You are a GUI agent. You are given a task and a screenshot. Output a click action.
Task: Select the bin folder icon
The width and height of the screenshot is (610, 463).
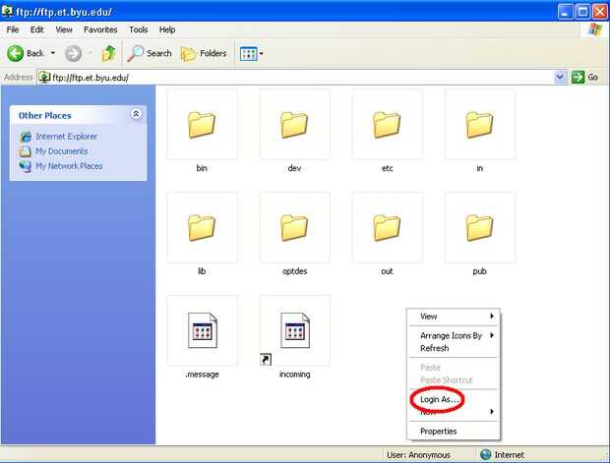(202, 125)
